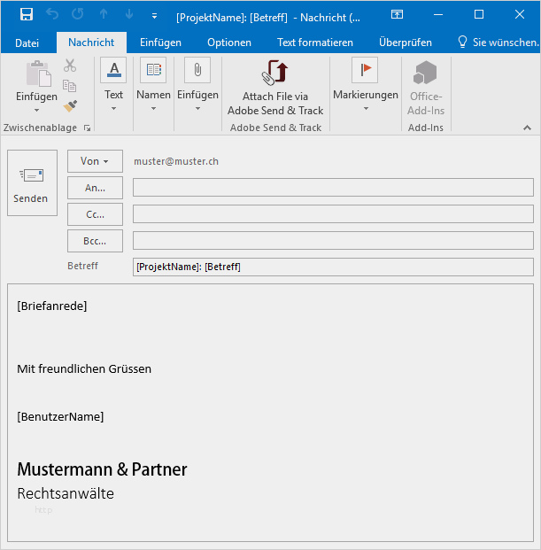Click the Markierungen flag icon
Image resolution: width=541 pixels, height=550 pixels.
365,71
